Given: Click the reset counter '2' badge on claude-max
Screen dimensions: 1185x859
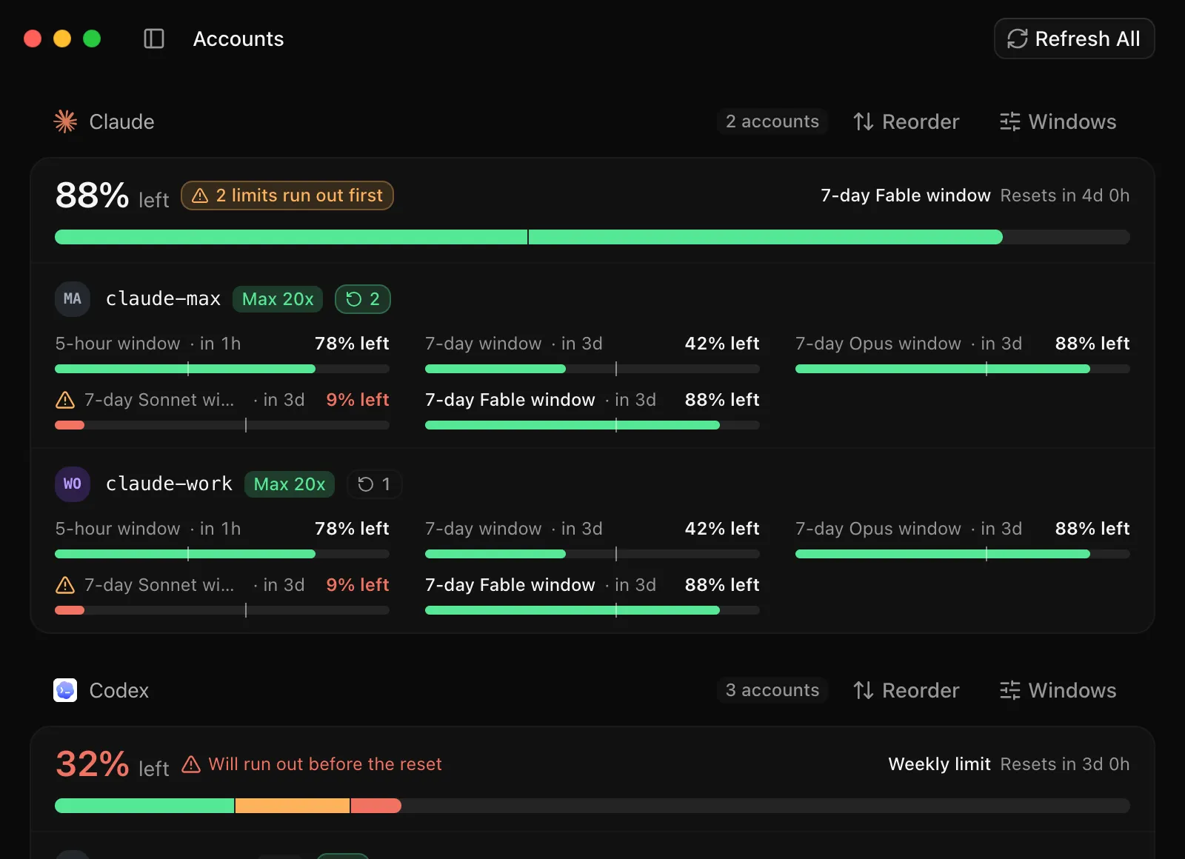Looking at the screenshot, I should click(363, 299).
